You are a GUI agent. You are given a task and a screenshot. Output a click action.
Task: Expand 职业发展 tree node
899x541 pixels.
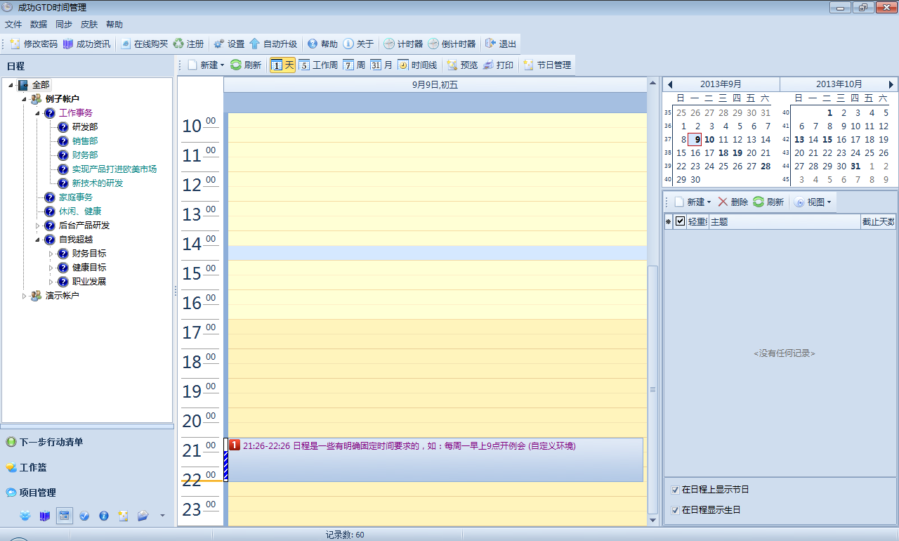pos(51,282)
